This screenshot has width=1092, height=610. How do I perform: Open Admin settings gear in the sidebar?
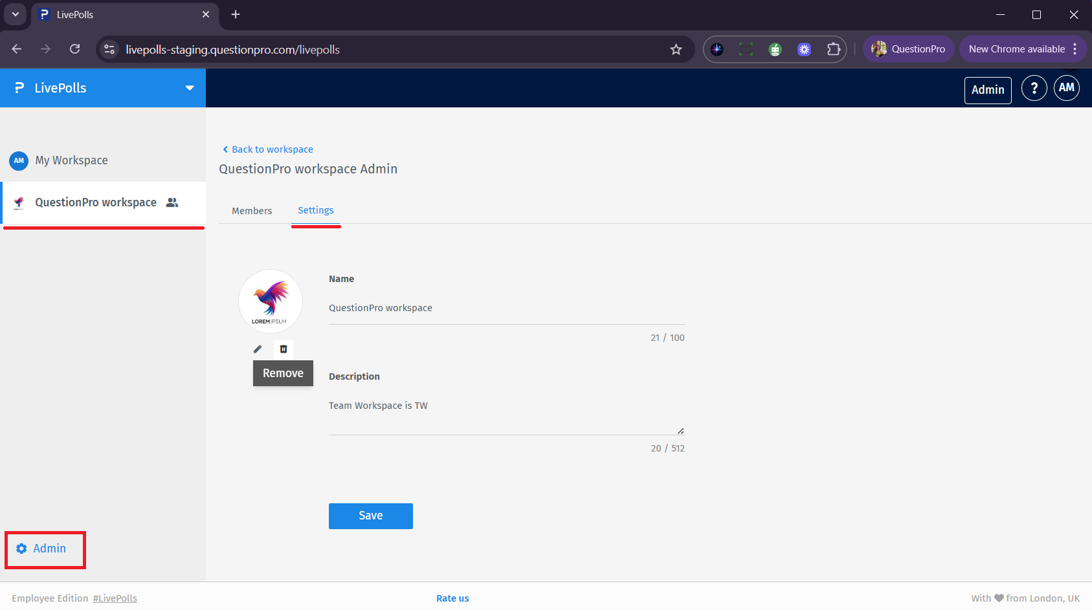[21, 549]
